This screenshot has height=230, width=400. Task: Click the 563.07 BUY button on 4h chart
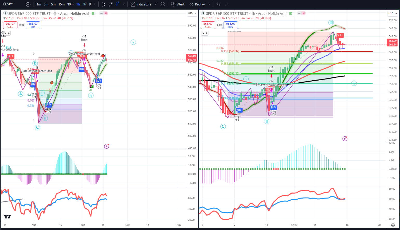pyautogui.click(x=33, y=25)
